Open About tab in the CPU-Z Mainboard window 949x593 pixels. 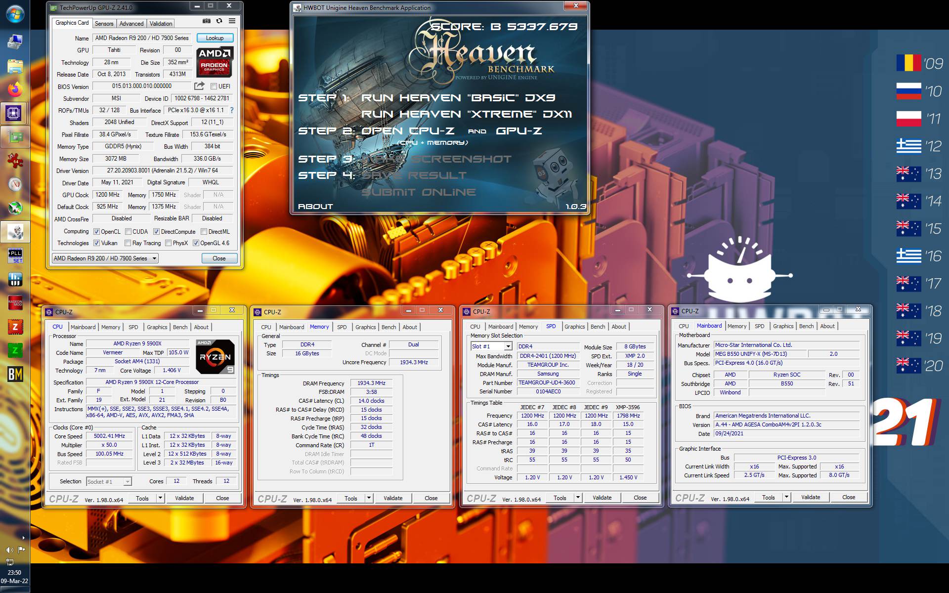(x=827, y=326)
